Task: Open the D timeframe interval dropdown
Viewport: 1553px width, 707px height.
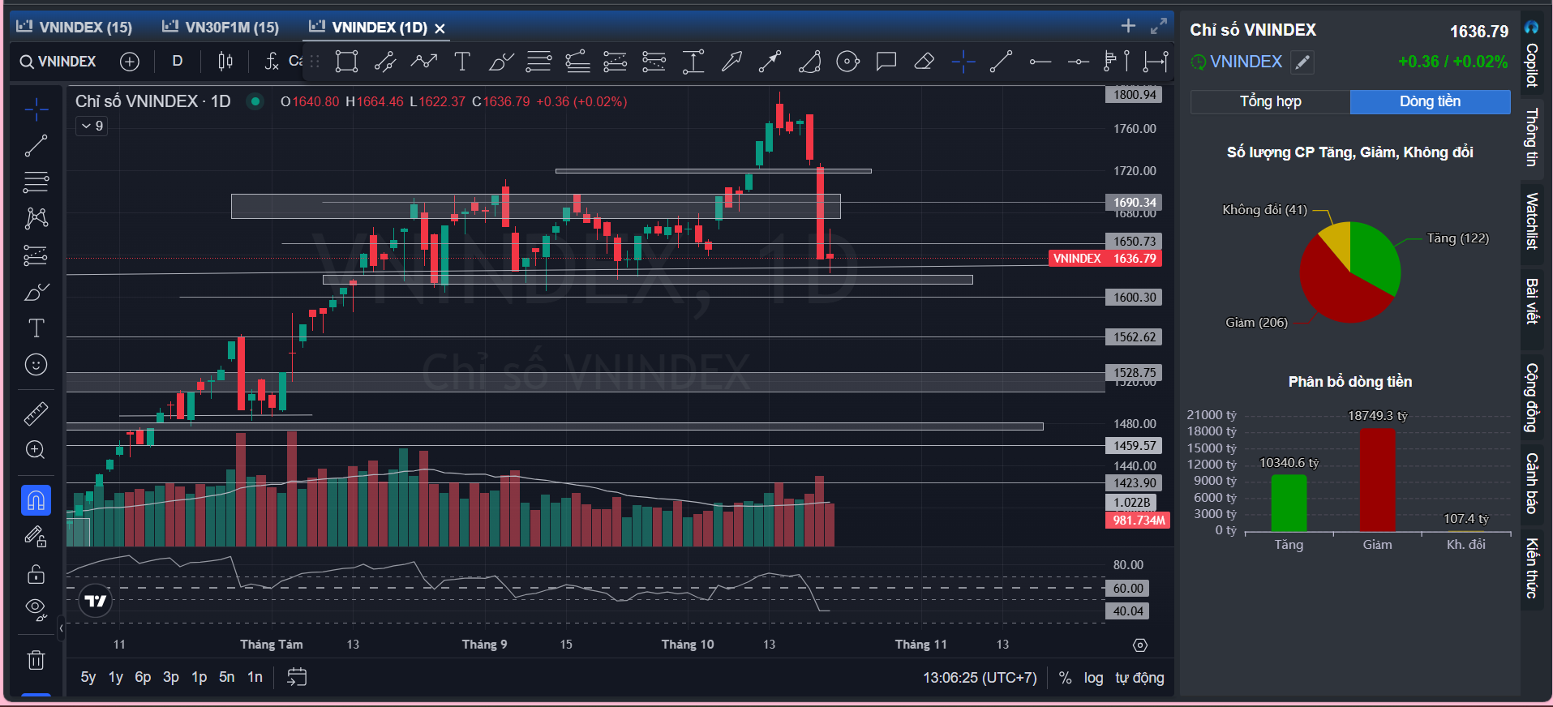Action: click(178, 62)
